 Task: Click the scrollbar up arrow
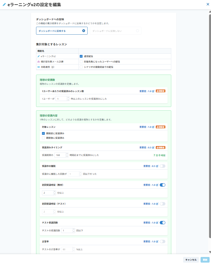coord(210,12)
